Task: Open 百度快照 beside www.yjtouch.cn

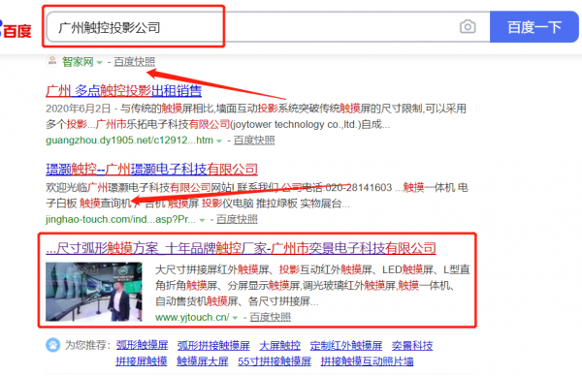Action: point(271,318)
